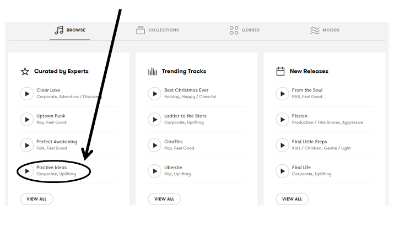Play the Ladder to the Stars track

coord(155,119)
